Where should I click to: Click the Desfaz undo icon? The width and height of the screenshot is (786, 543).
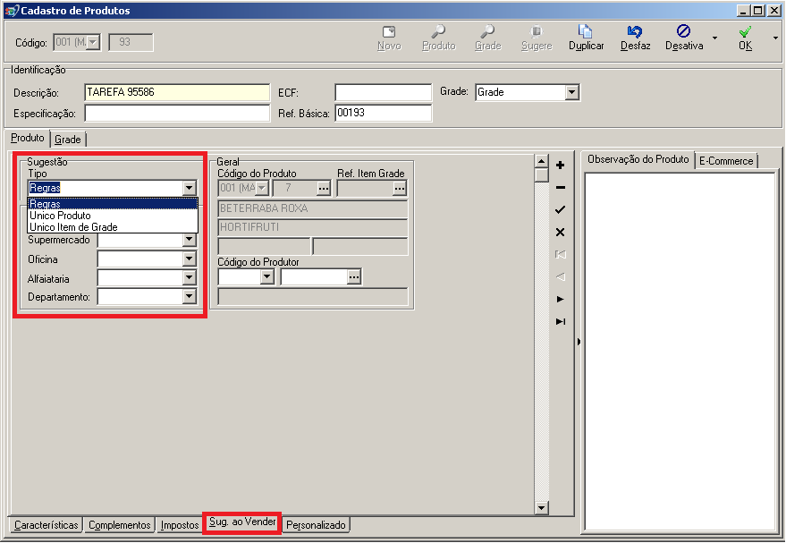635,31
